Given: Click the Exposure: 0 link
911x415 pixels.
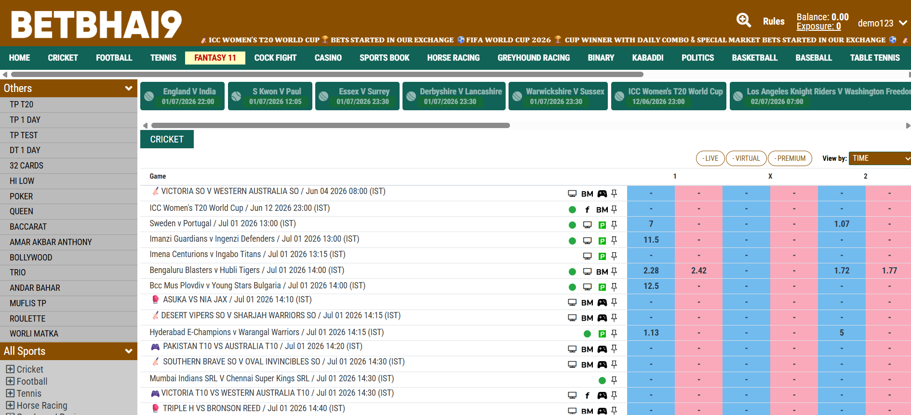Looking at the screenshot, I should coord(818,26).
